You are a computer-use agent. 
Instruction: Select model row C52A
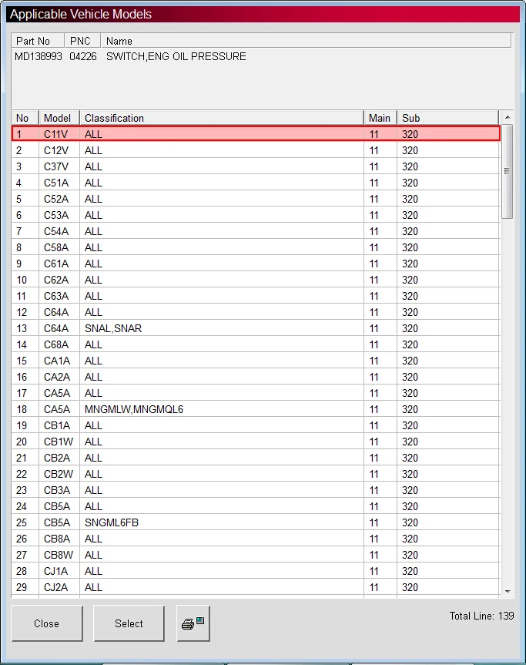click(x=256, y=199)
